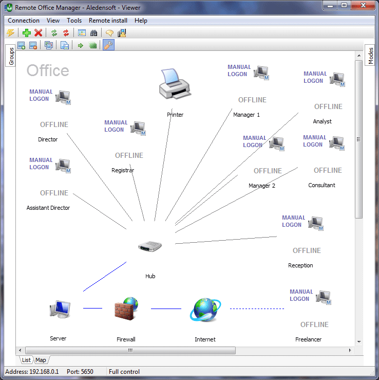Select the Internet globe icon
379x380 pixels.
205,310
